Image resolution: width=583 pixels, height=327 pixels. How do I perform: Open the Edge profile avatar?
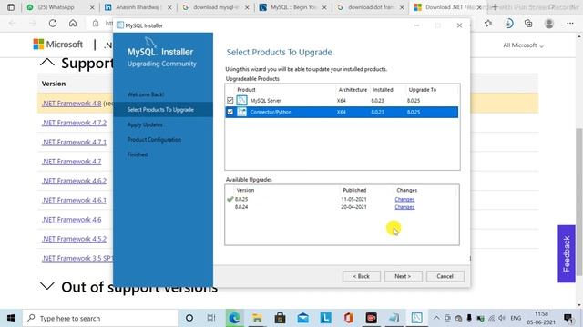pyautogui.click(x=549, y=24)
